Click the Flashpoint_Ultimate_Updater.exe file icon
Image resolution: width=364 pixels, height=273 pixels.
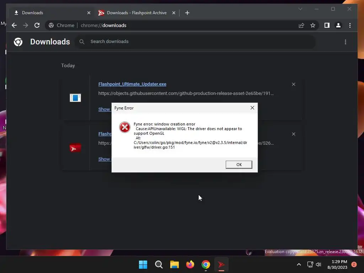75,98
